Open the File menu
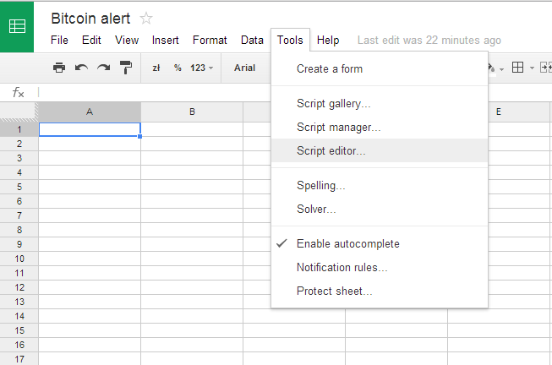This screenshot has width=552, height=365. [59, 40]
